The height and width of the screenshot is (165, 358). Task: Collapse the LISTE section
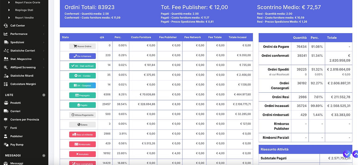(44, 95)
